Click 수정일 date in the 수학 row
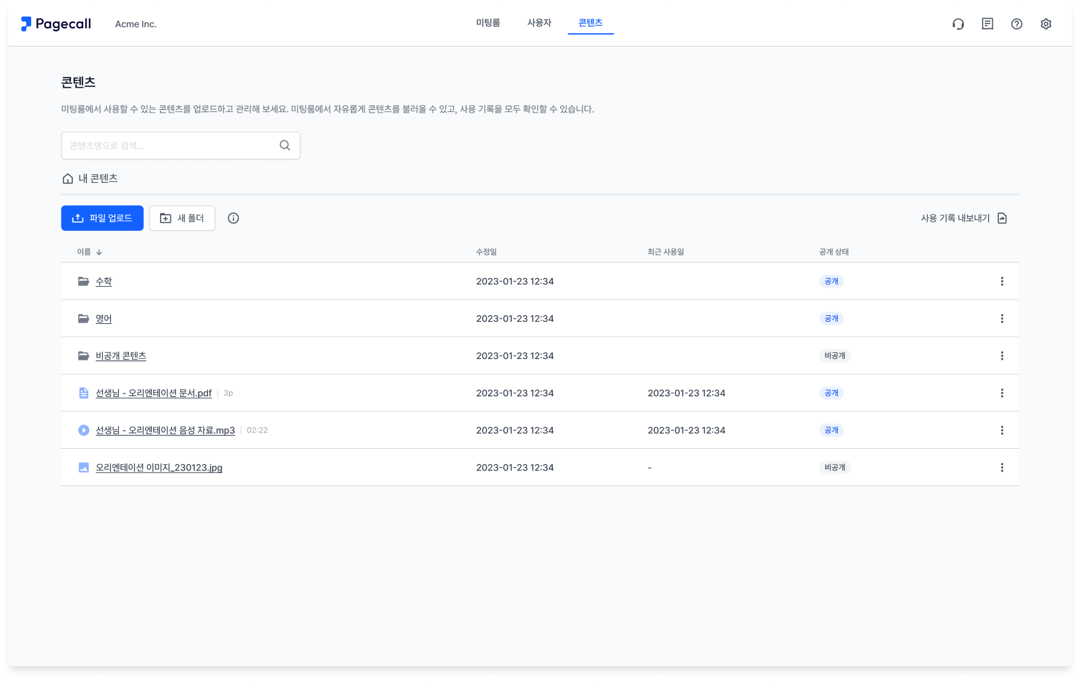The width and height of the screenshot is (1080, 681). click(515, 281)
